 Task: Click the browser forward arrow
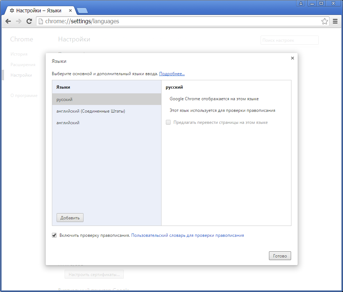click(x=19, y=21)
